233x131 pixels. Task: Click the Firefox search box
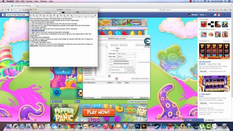[x=185, y=10]
